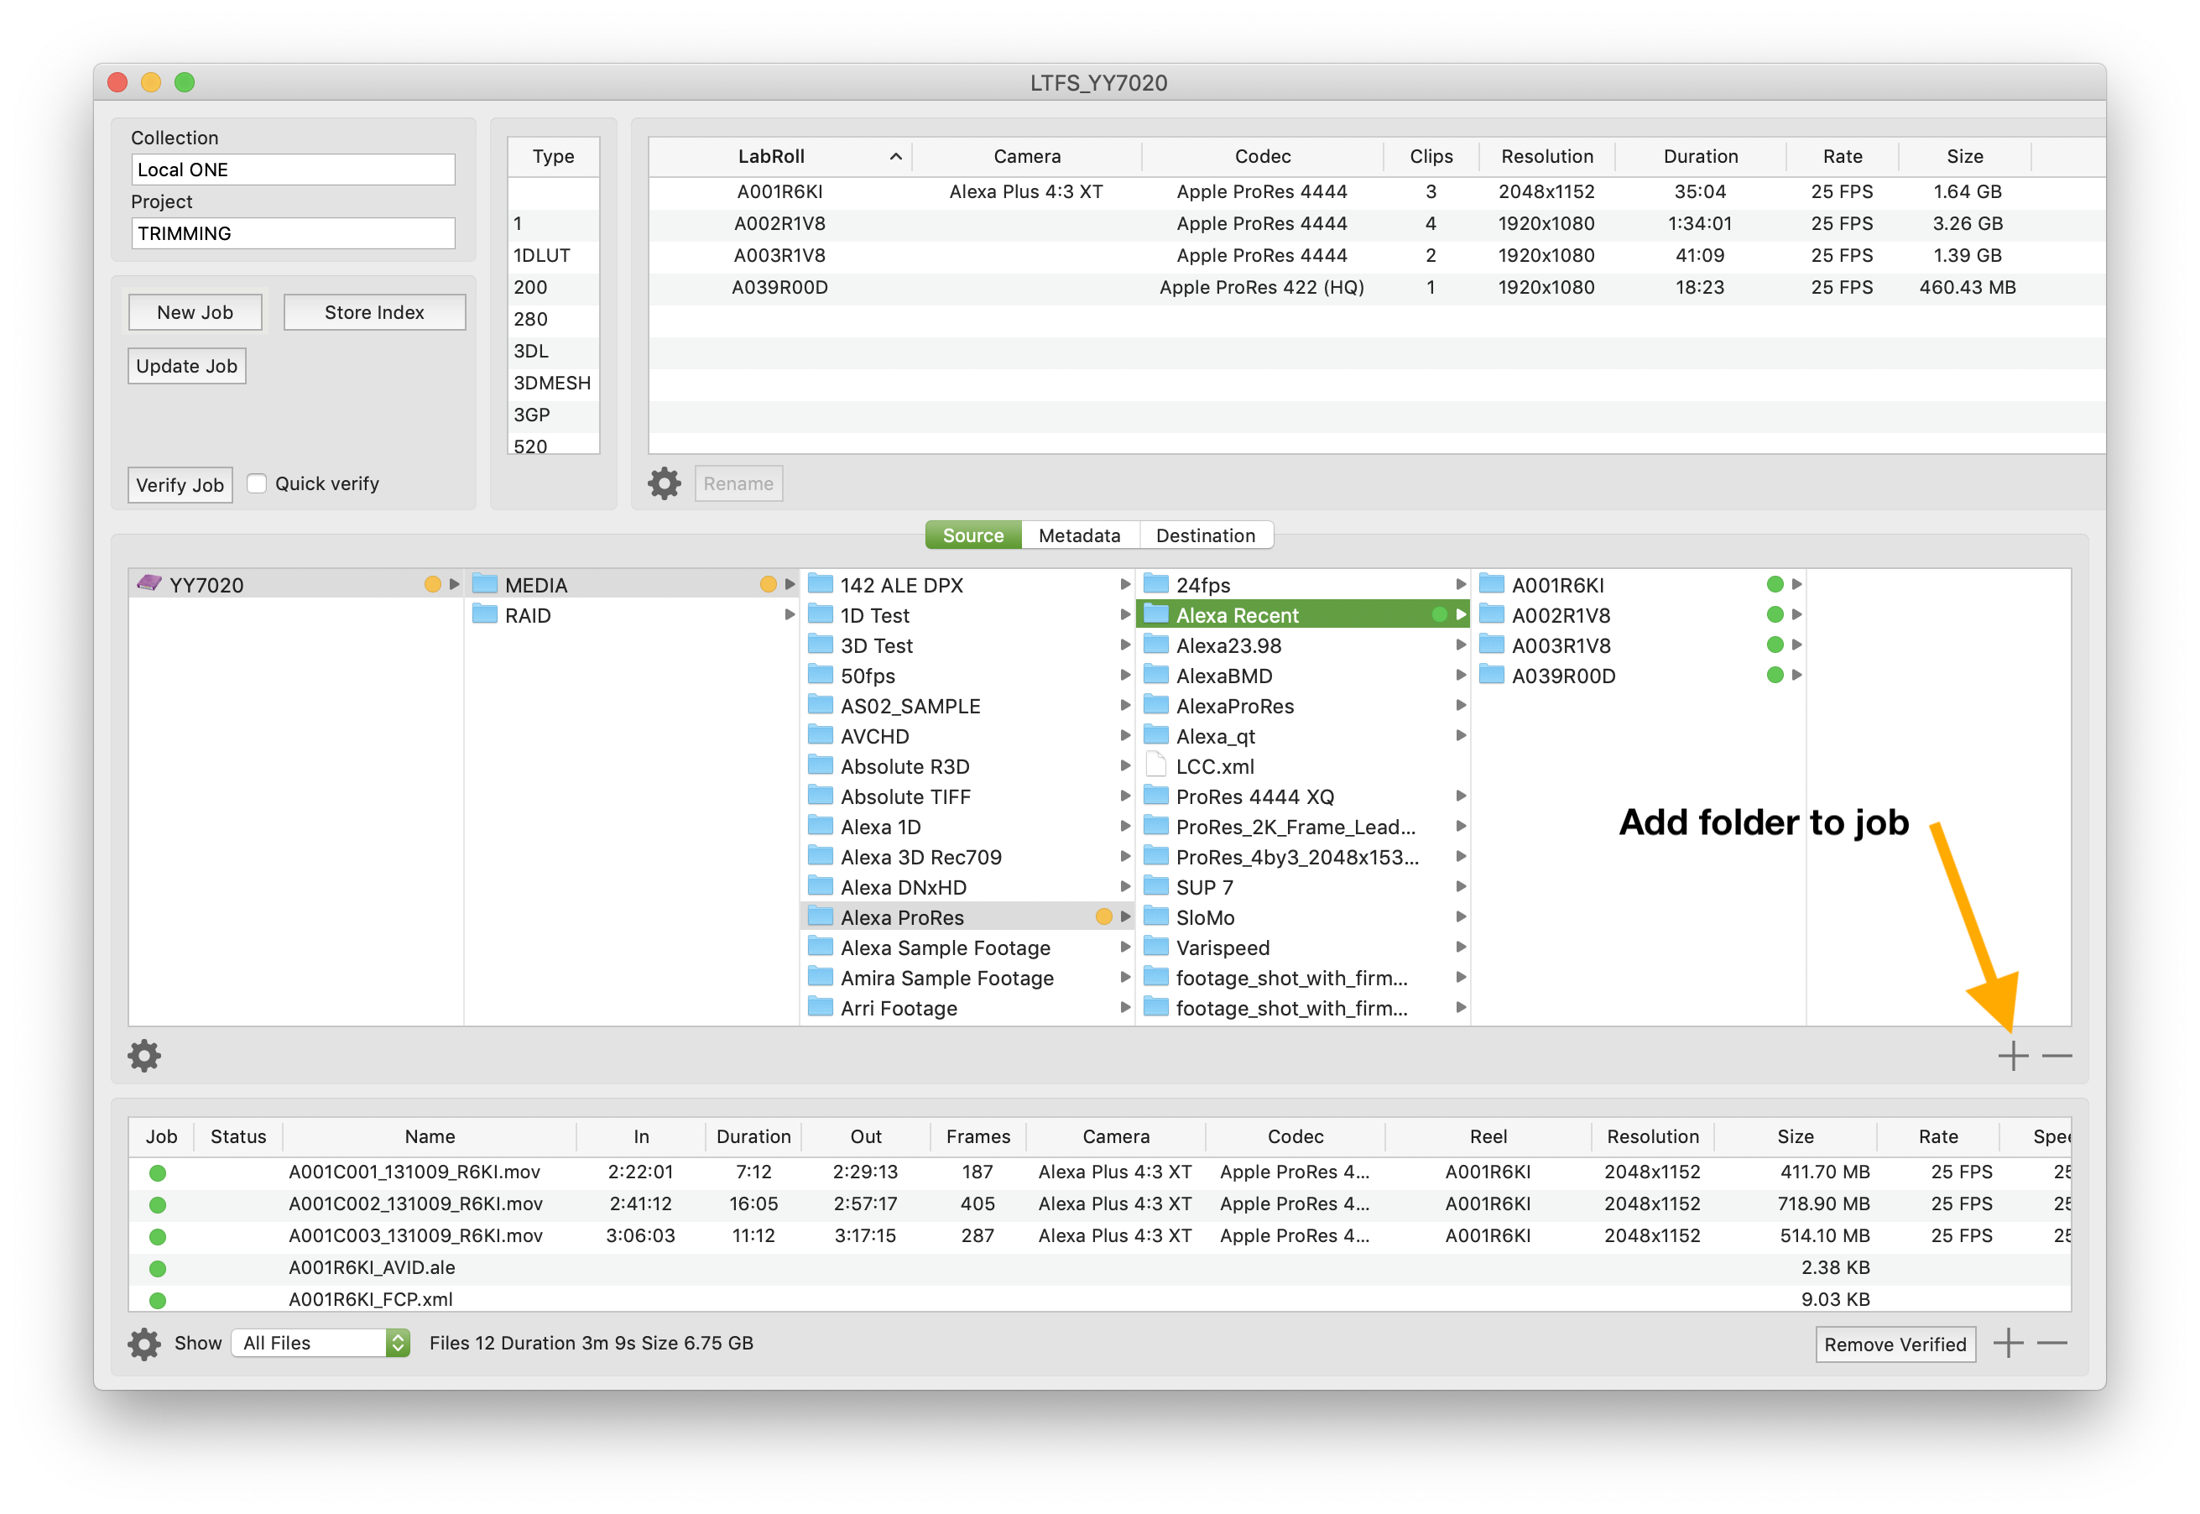Expand the 142 ALE DPX folder arrow

1124,584
